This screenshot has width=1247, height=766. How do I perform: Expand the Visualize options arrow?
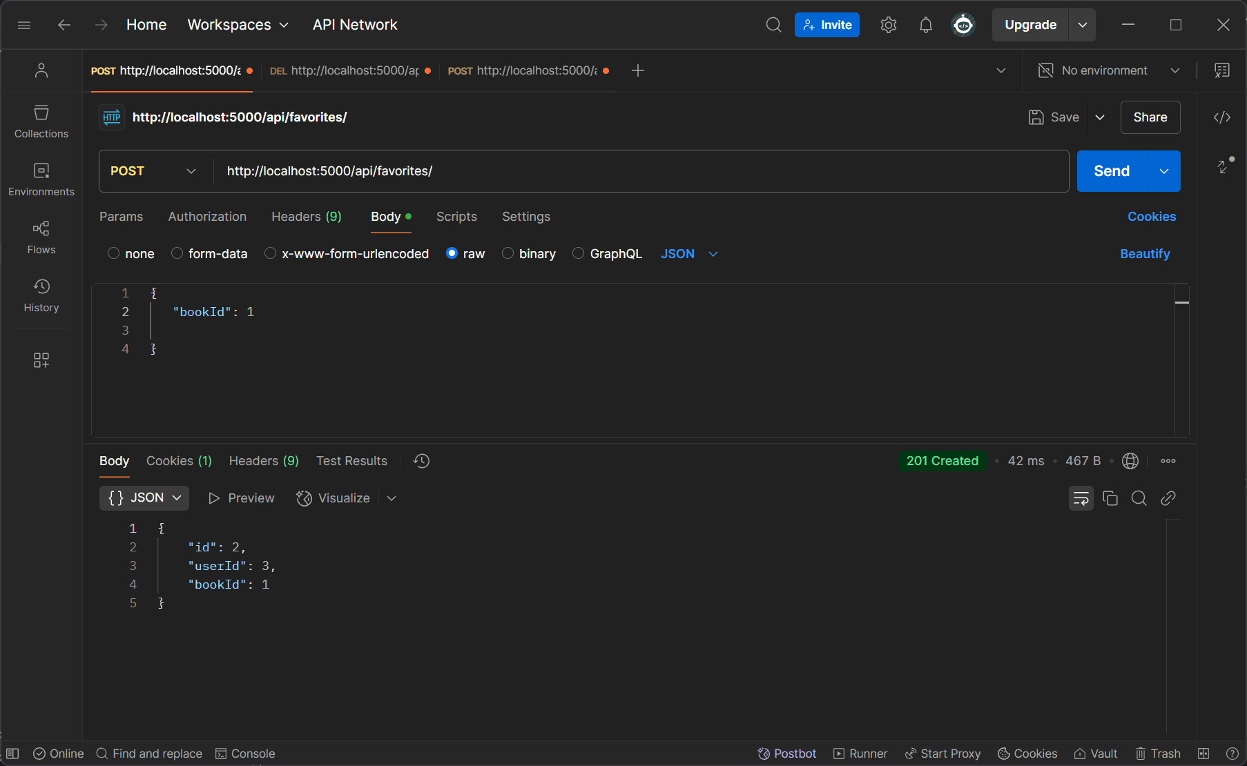tap(391, 498)
